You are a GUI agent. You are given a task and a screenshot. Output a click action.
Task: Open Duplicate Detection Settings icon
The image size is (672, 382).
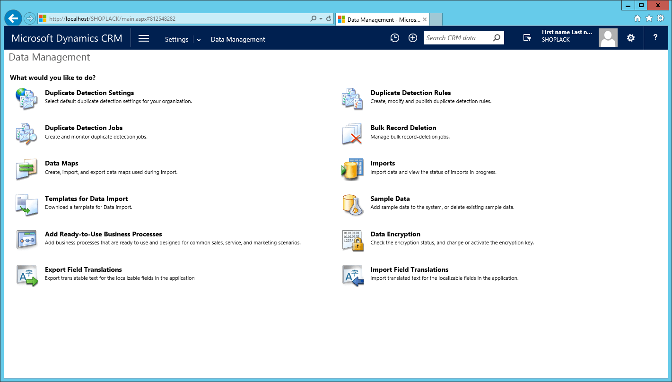pyautogui.click(x=26, y=98)
